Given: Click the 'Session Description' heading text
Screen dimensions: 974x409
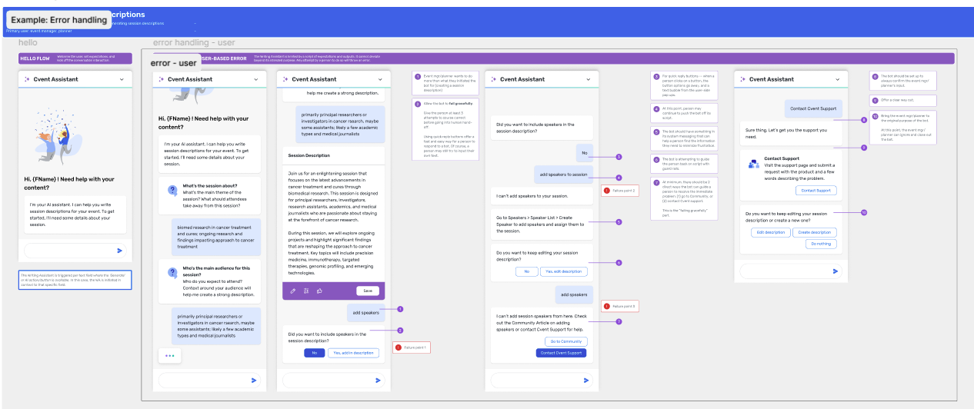Looking at the screenshot, I should 309,155.
